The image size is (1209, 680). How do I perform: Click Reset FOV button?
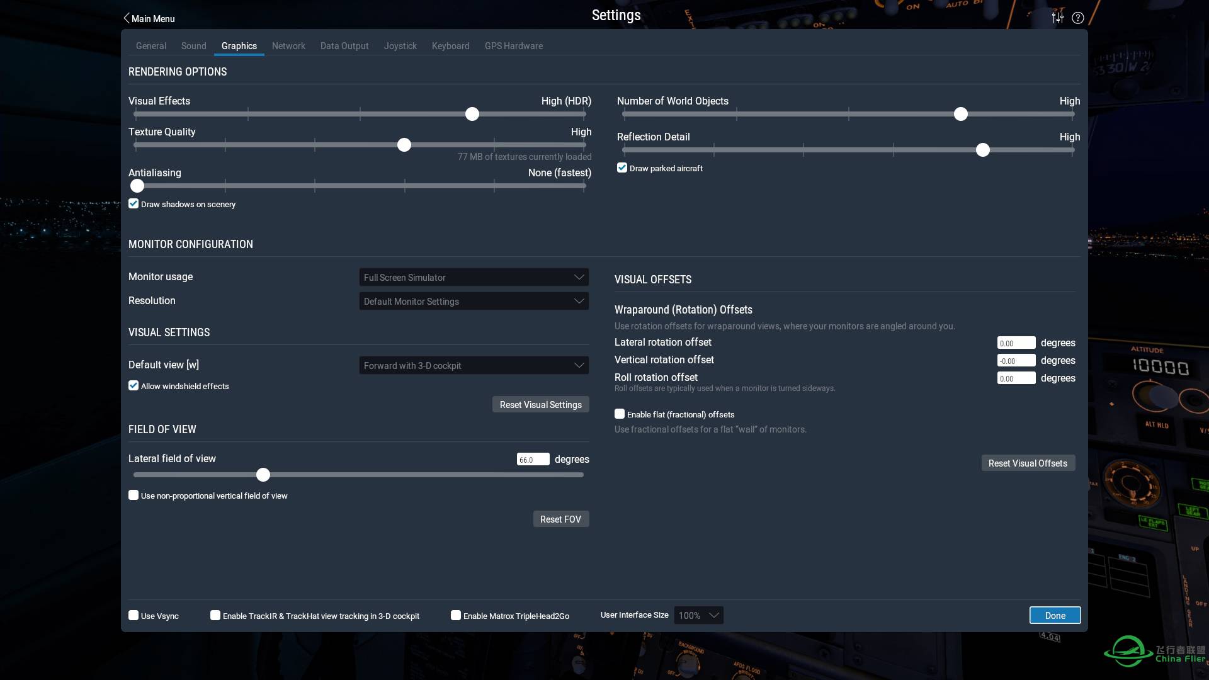(561, 518)
